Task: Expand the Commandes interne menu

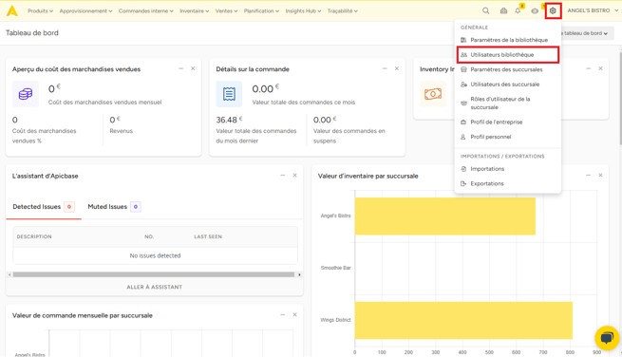Action: 146,11
